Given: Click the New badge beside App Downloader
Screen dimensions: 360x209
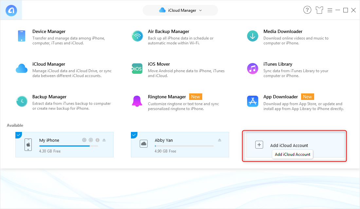Looking at the screenshot, I should tap(307, 97).
